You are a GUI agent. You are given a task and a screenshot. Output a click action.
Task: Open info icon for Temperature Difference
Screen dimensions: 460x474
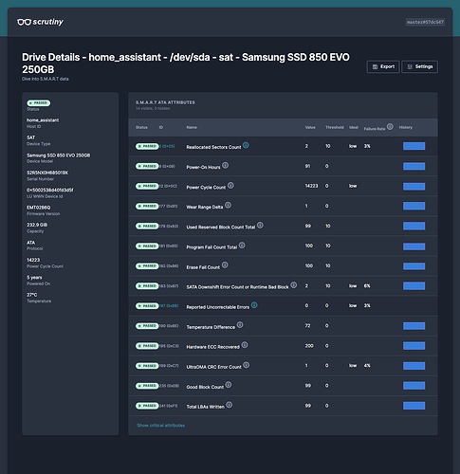[x=240, y=325]
